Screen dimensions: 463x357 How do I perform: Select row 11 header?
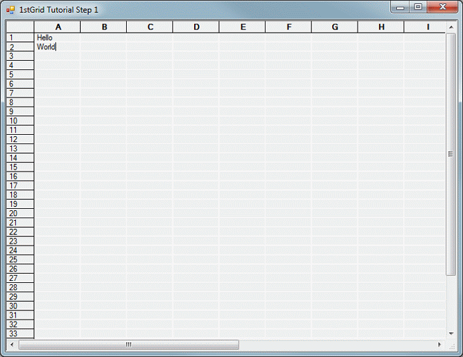[x=20, y=130]
